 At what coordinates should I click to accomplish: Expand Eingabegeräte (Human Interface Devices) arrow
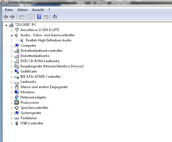pos(12,67)
